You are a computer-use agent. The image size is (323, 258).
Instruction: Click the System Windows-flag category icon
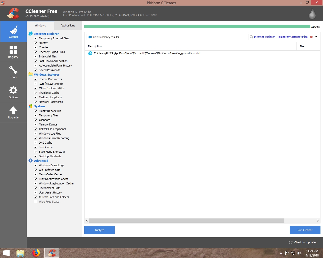click(x=31, y=106)
